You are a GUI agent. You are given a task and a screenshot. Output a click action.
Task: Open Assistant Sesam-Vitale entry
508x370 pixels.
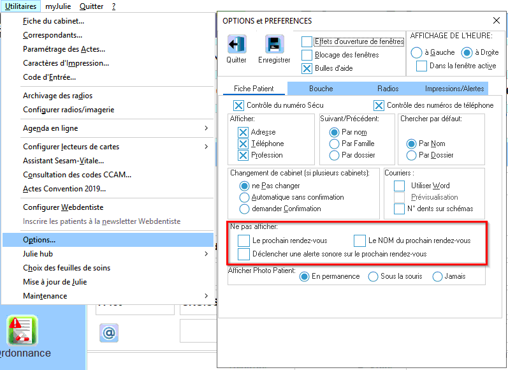point(108,161)
